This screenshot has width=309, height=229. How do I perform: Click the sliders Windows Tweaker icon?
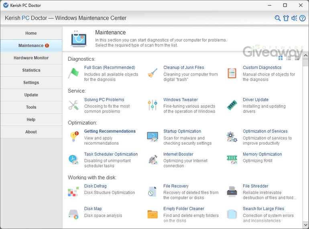(152, 105)
